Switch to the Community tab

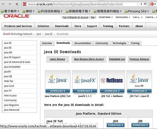[102, 43]
